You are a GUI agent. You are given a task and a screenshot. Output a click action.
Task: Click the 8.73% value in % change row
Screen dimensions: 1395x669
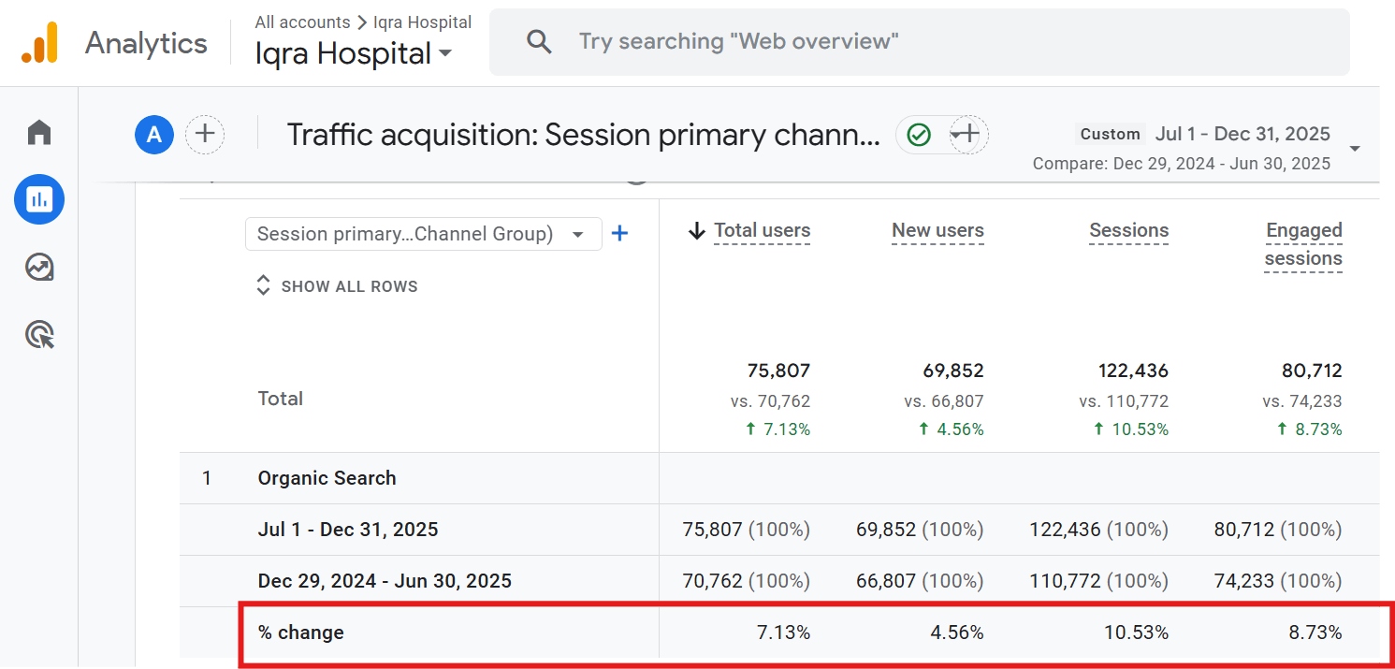(x=1315, y=633)
